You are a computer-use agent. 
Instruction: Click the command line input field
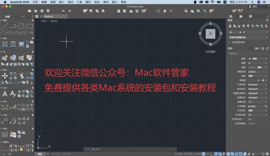point(130,149)
